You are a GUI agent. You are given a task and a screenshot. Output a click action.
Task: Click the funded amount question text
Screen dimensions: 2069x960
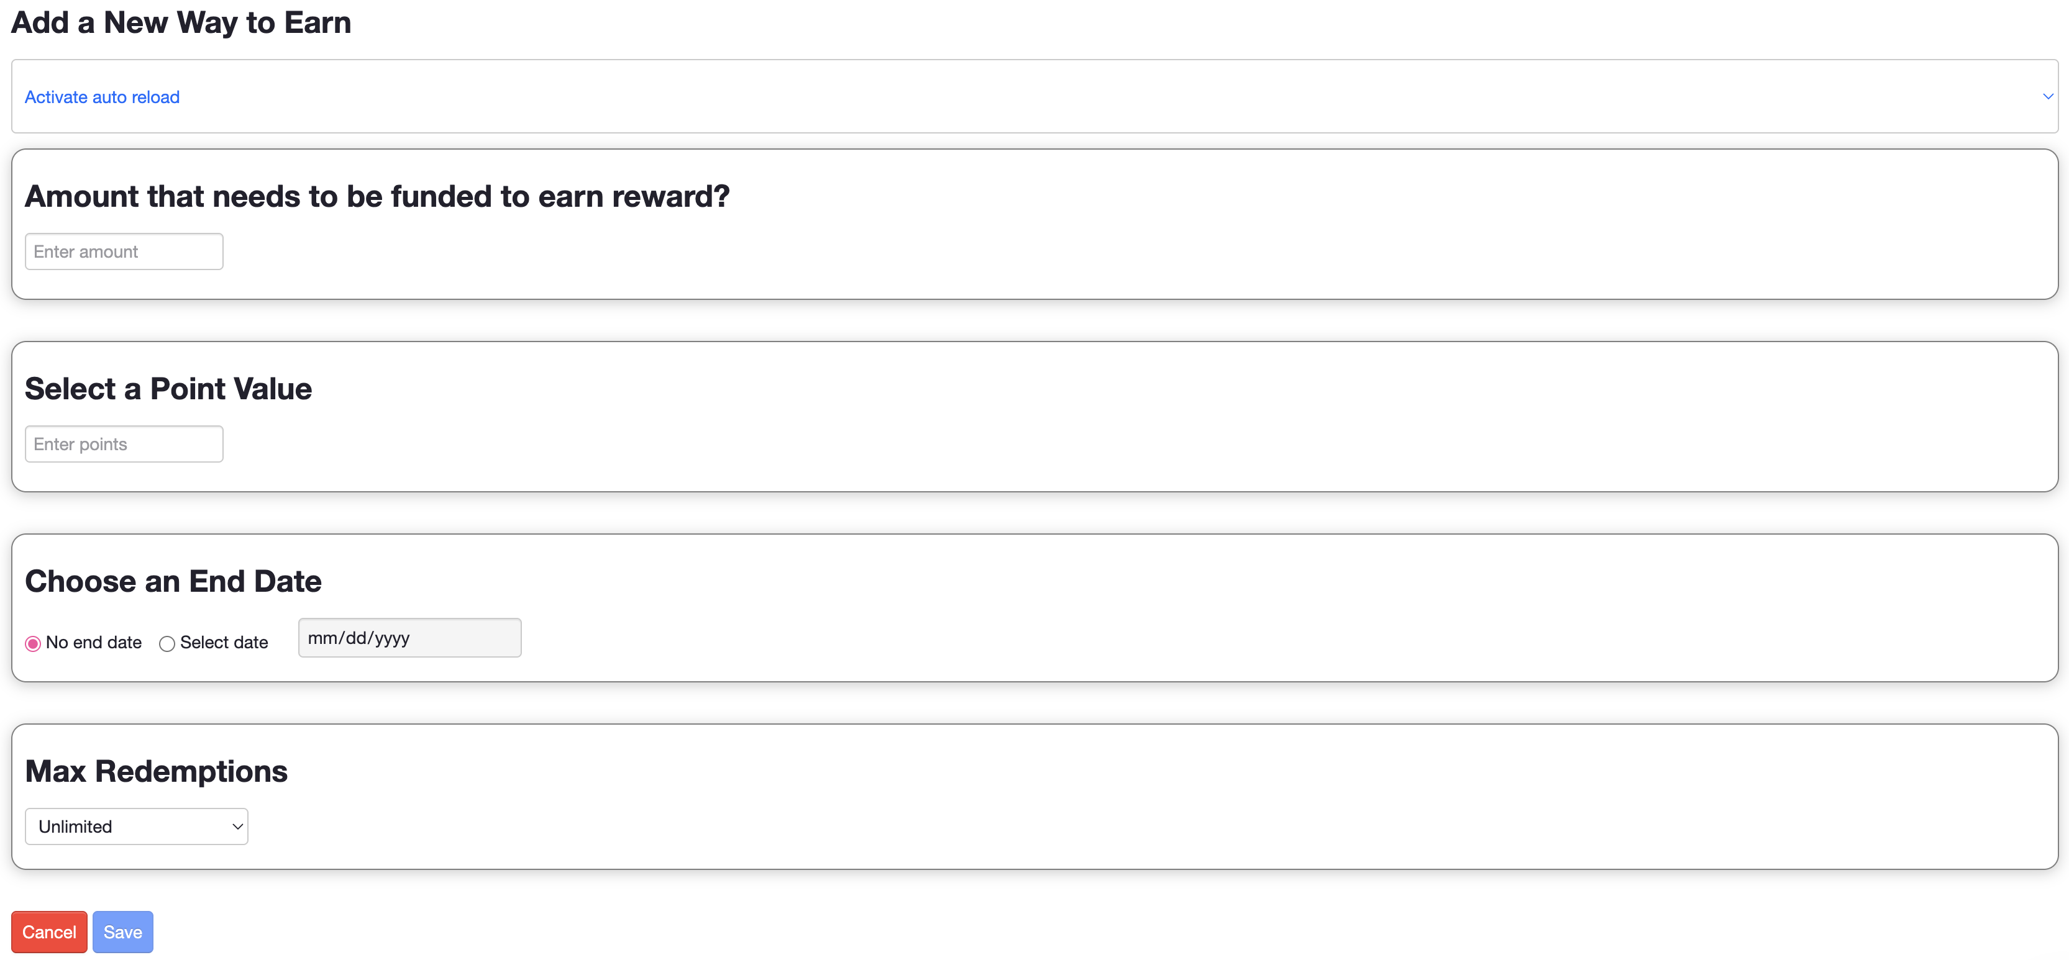[378, 196]
